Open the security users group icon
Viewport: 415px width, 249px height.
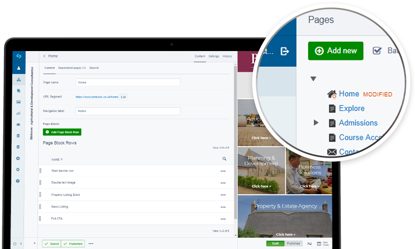coord(18,124)
